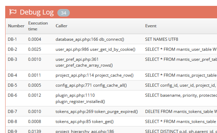Click caller config_api.php:771 config_cache_all()
This screenshot has width=217, height=133.
tap(91, 85)
